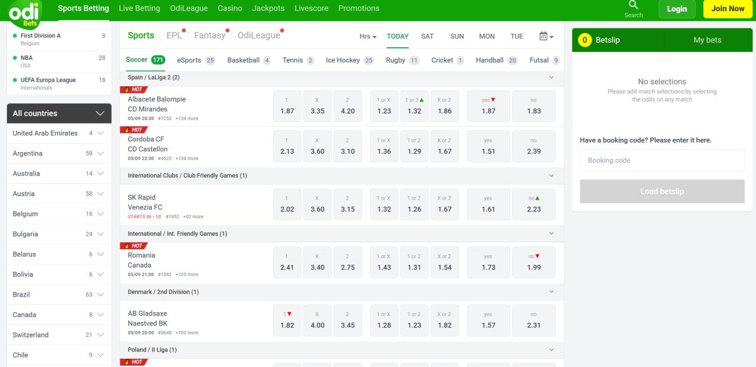
Task: Open Livescore page
Action: click(x=311, y=8)
